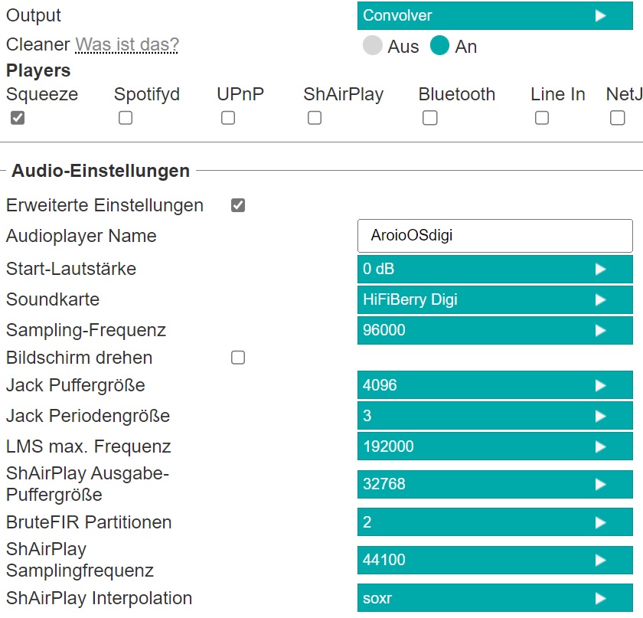Expand the LMS max. Frequenz dropdown
The width and height of the screenshot is (643, 618).
click(494, 446)
